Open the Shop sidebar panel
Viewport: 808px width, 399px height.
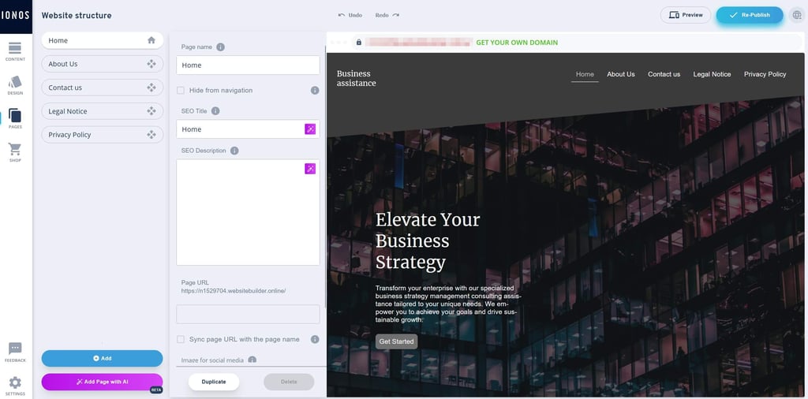pyautogui.click(x=15, y=152)
